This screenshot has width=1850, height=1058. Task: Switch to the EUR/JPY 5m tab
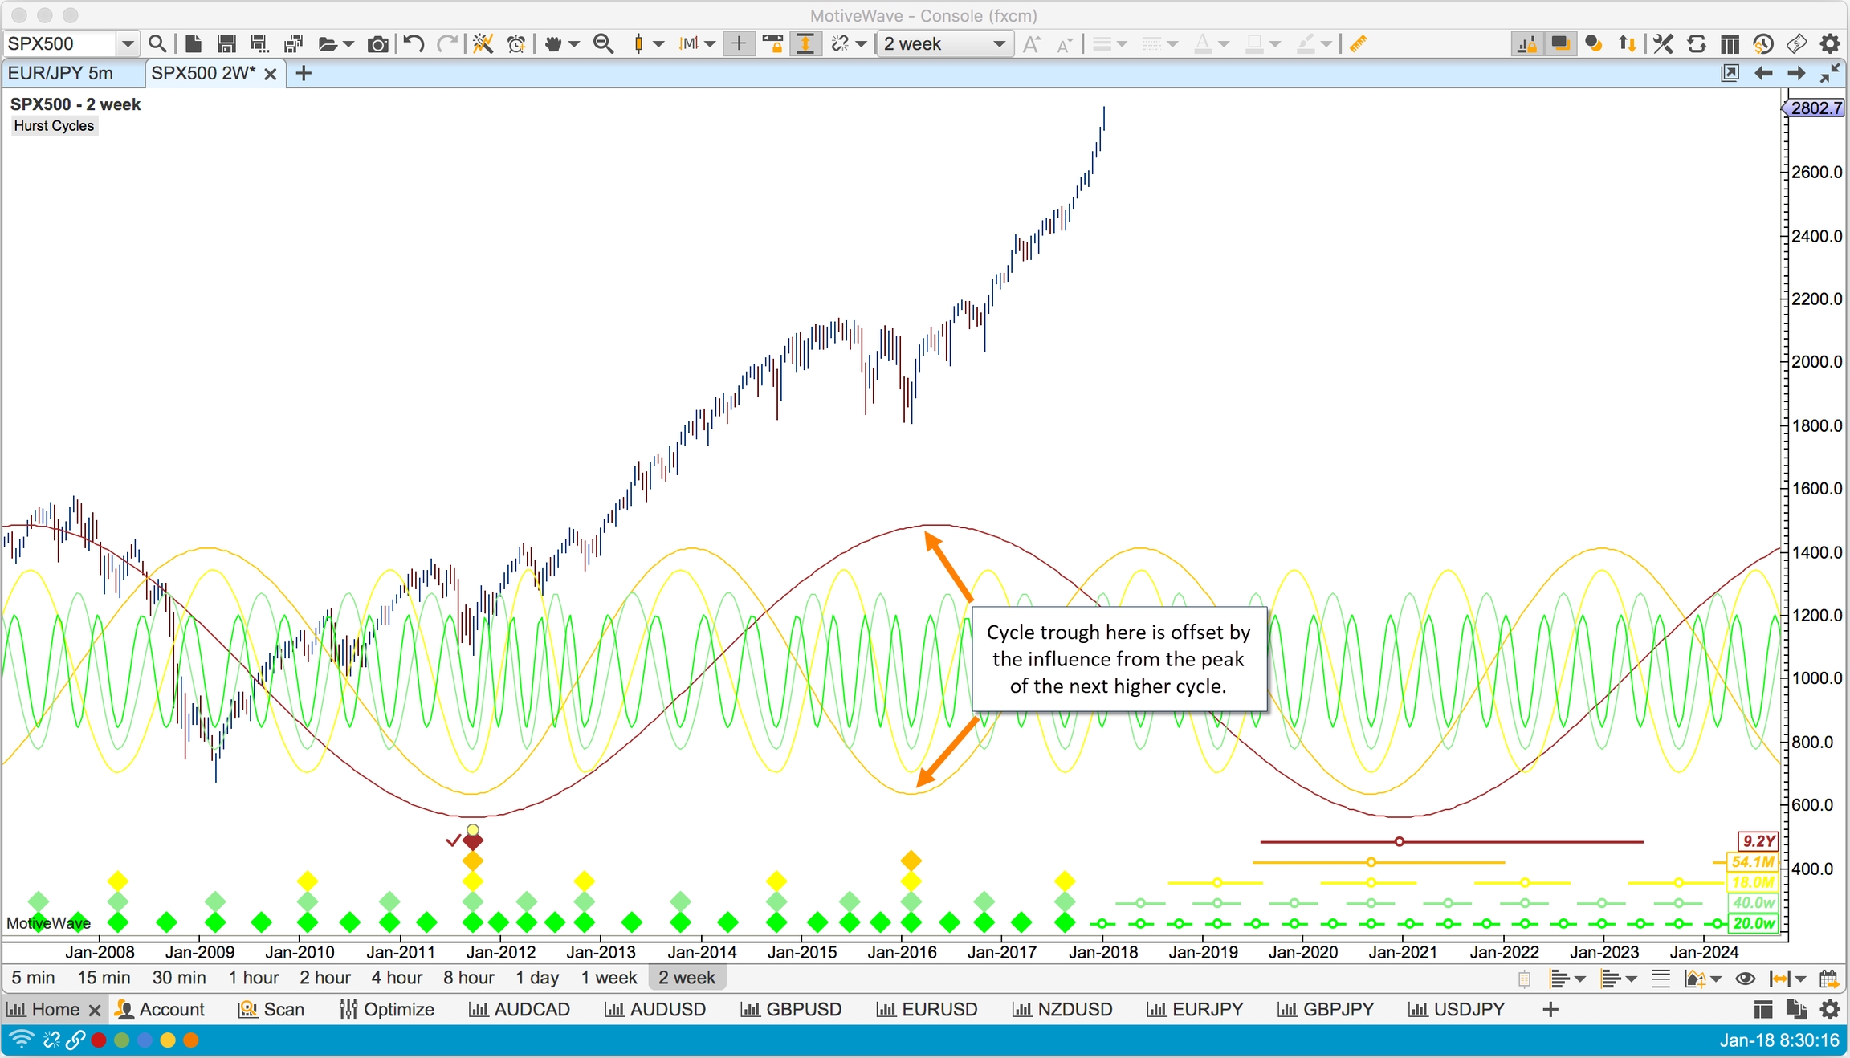click(61, 73)
